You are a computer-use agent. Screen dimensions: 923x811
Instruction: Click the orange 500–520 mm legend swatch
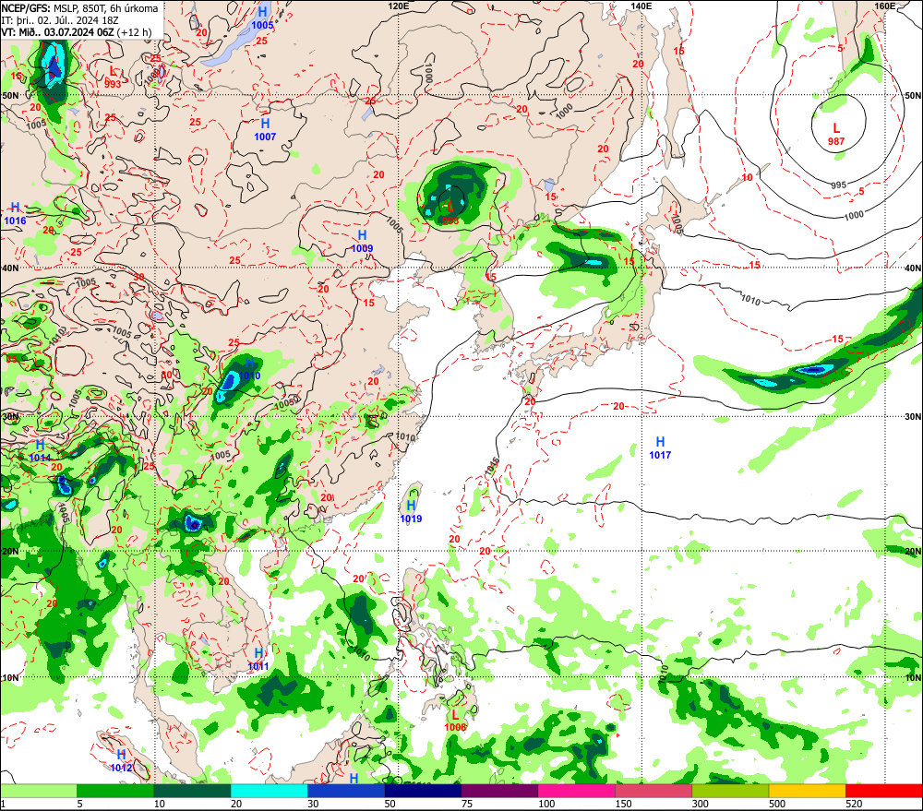[808, 791]
